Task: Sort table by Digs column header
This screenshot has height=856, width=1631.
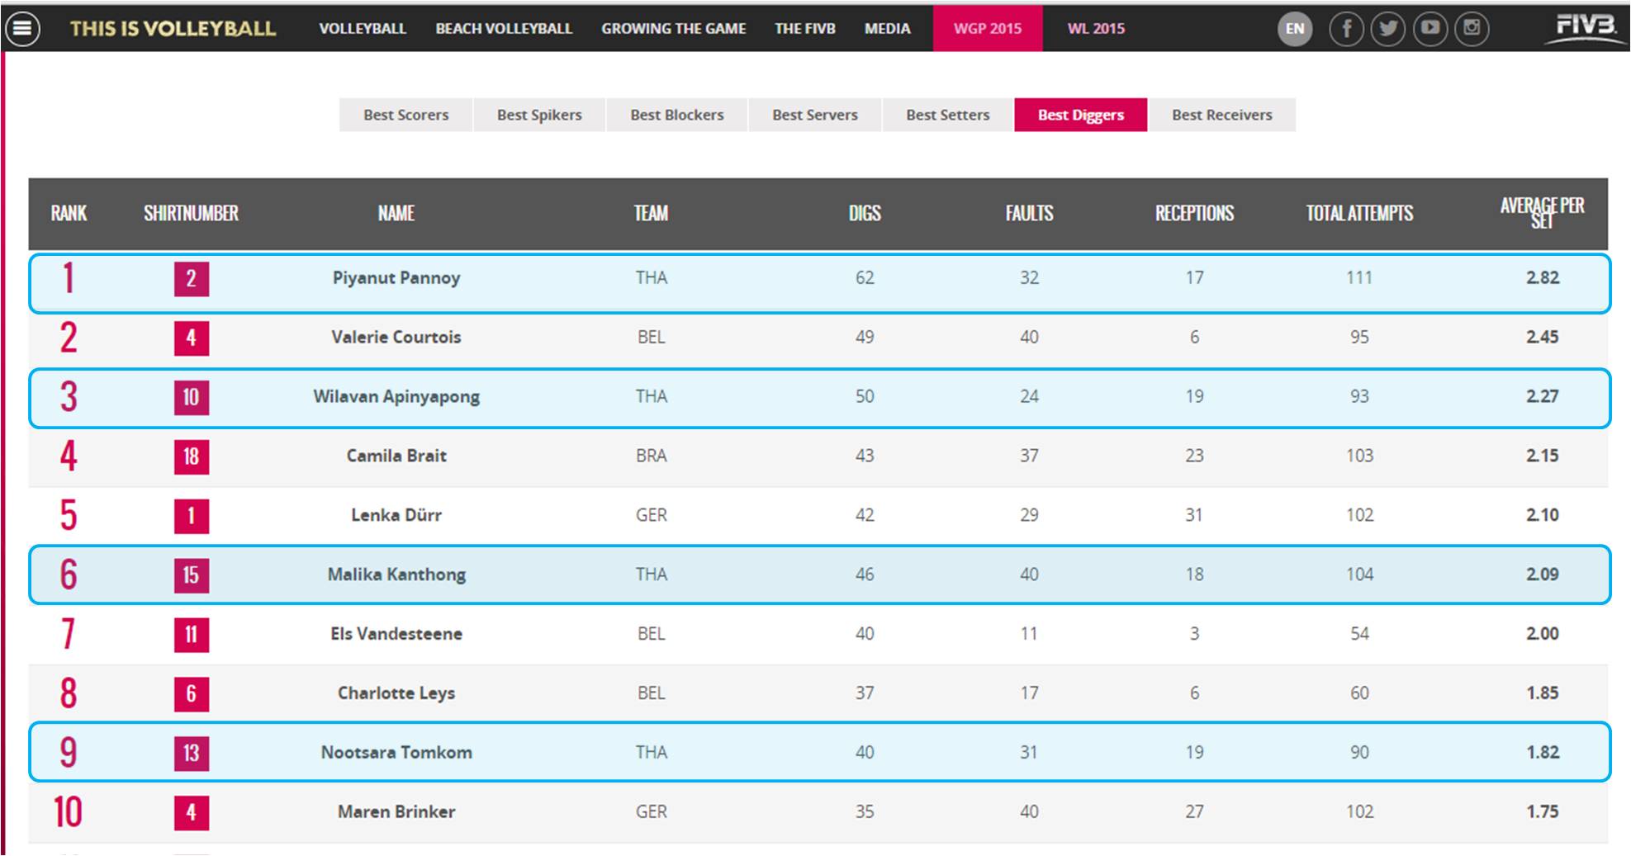Action: click(x=865, y=214)
